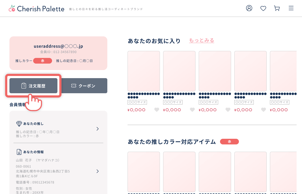Expand the あなたの推し section chevron
This screenshot has height=194, width=302.
(x=97, y=129)
